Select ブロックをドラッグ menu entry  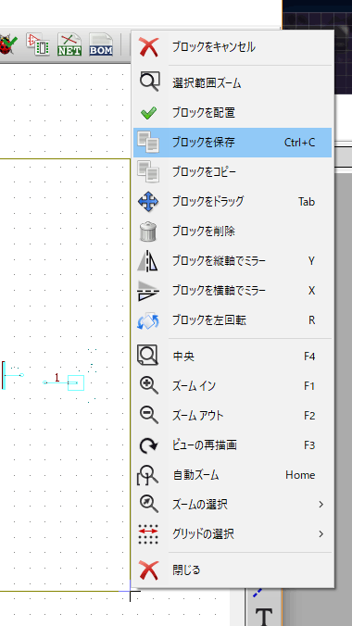233,202
